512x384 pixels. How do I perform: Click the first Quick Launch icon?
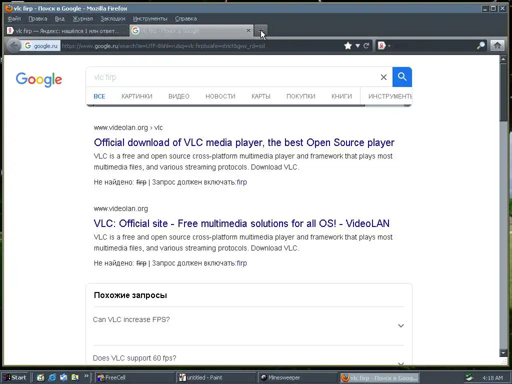tap(40, 377)
